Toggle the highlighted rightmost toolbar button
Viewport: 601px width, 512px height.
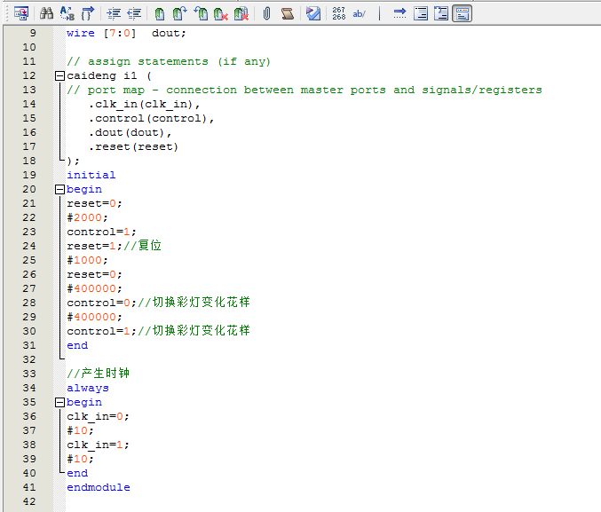pyautogui.click(x=462, y=13)
